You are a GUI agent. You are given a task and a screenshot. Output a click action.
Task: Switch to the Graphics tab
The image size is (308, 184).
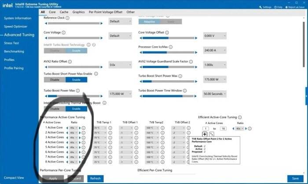[x=78, y=12]
